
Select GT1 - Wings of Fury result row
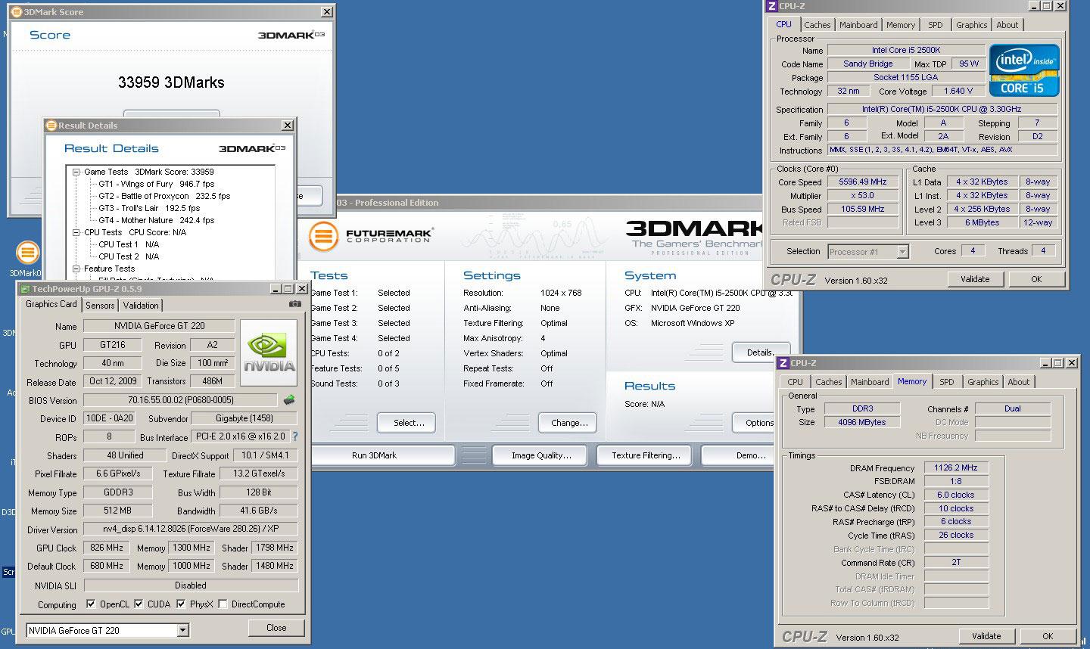[156, 184]
